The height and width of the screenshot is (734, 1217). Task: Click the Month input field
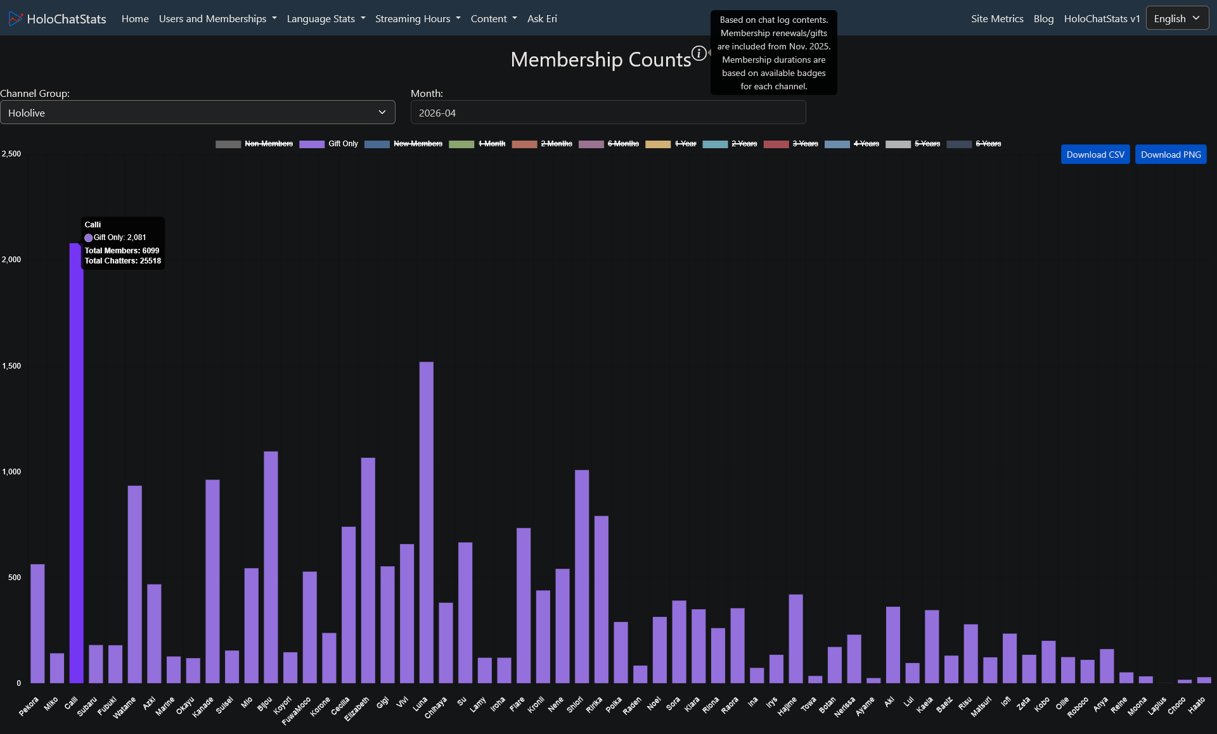click(x=608, y=112)
